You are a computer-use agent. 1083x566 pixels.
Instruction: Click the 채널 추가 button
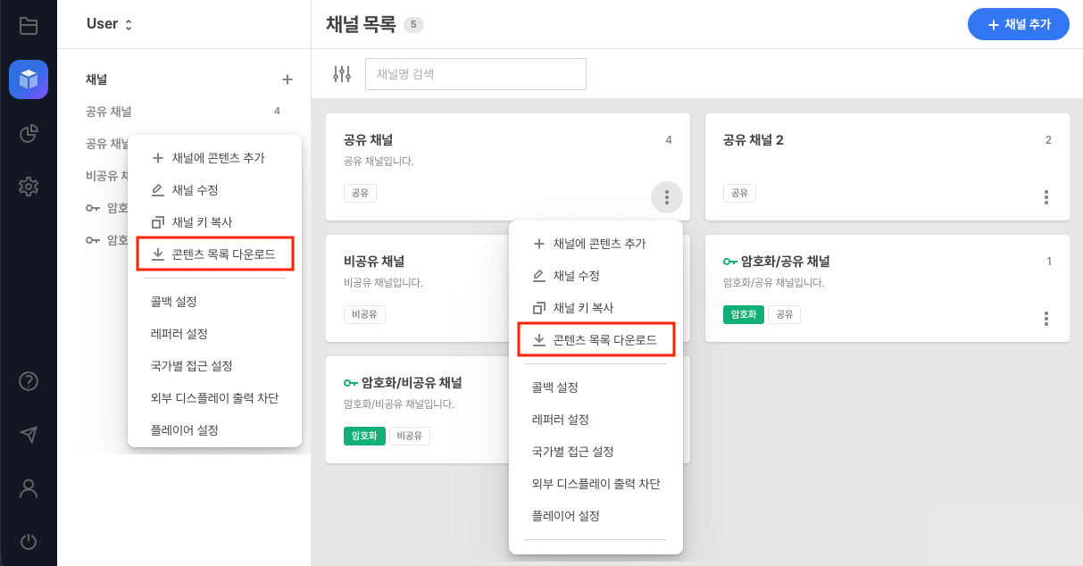click(1018, 24)
